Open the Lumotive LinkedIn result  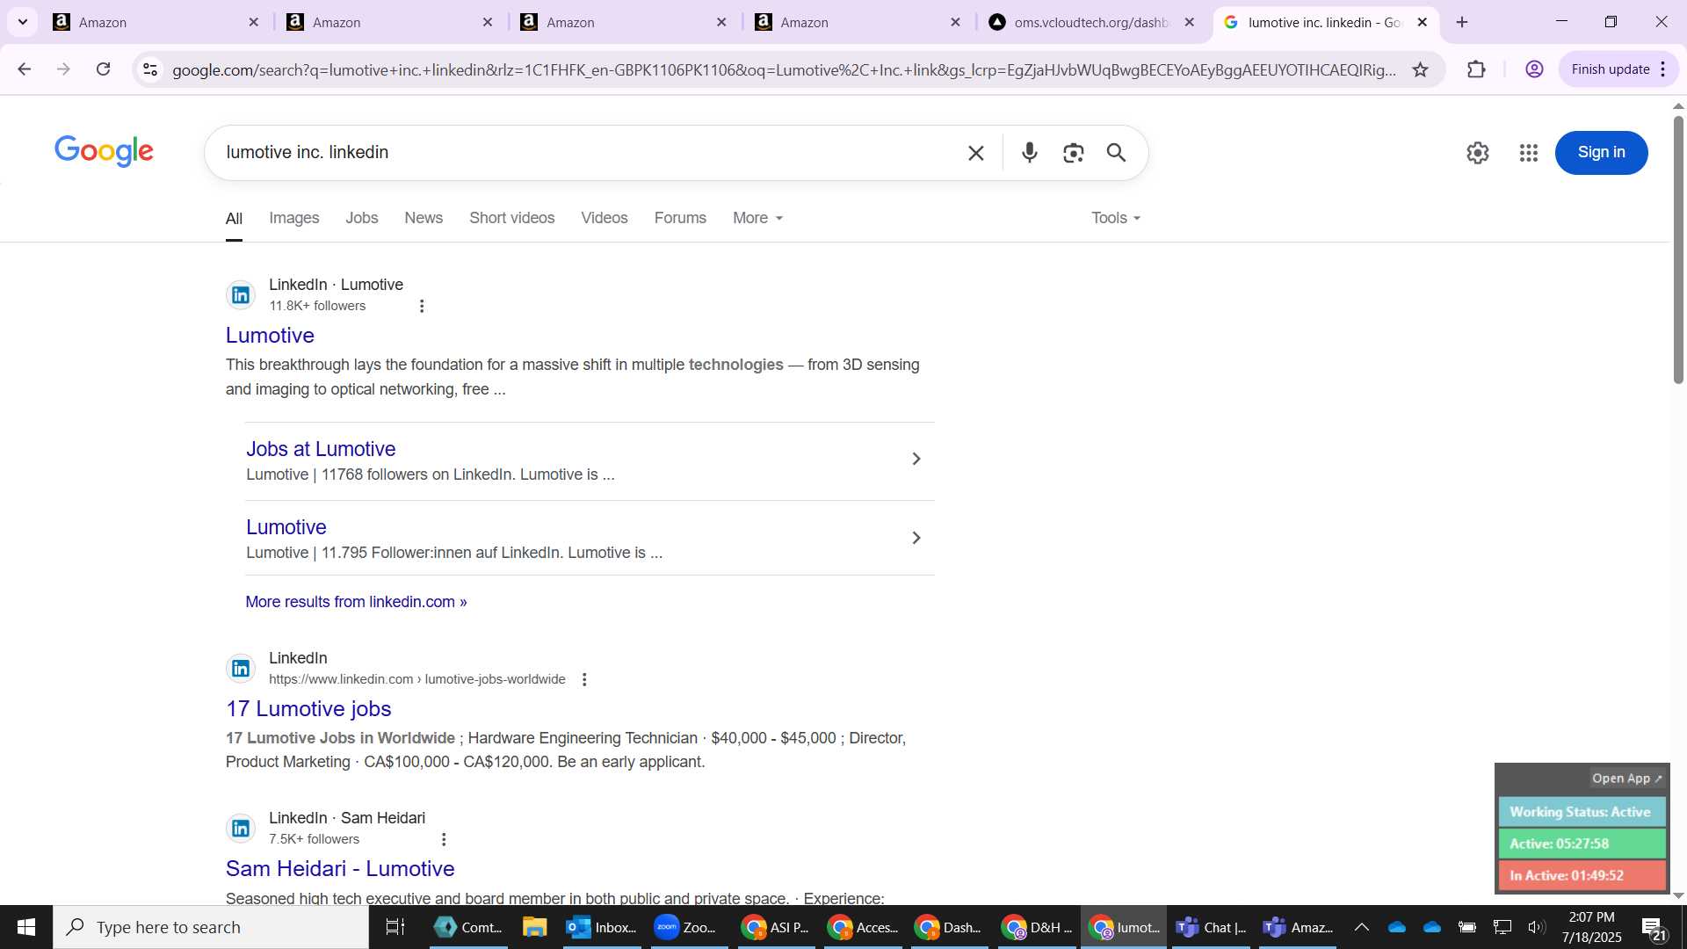point(270,335)
